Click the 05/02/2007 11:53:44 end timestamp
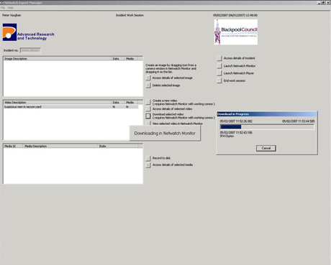The image size is (331, 265). [298, 121]
